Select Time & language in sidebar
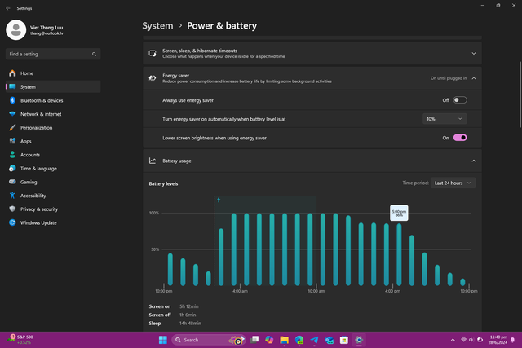Screen dimensions: 522x348 (x=38, y=168)
